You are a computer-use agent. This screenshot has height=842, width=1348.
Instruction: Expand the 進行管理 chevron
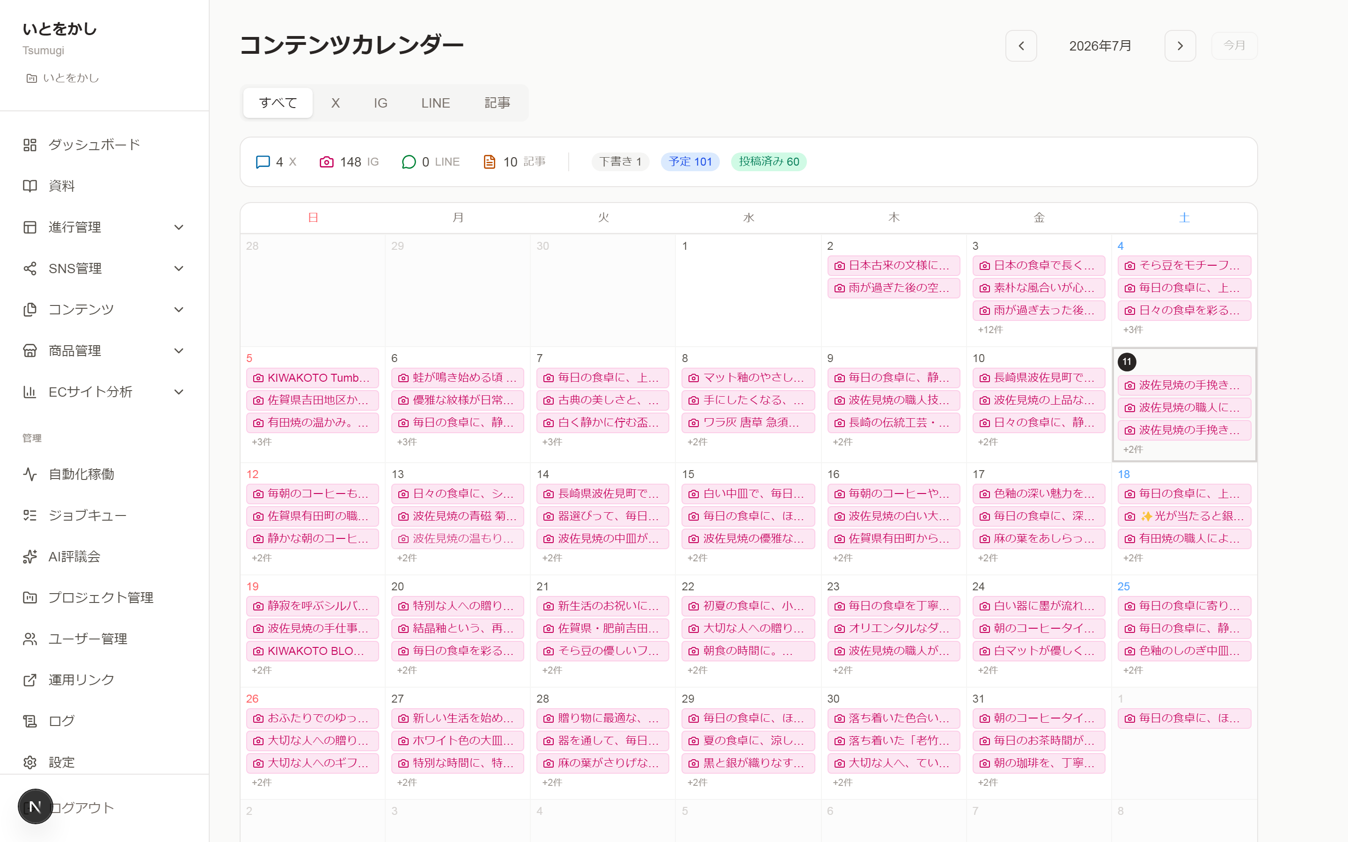pyautogui.click(x=179, y=227)
